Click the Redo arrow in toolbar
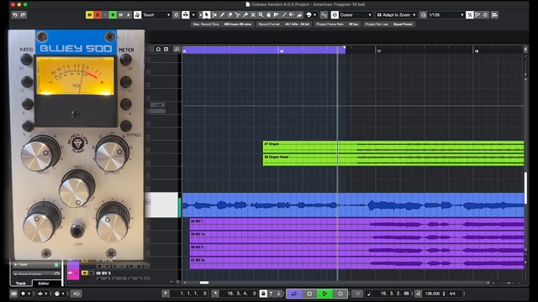This screenshot has height=302, width=538. 23,15
